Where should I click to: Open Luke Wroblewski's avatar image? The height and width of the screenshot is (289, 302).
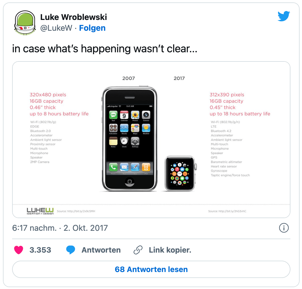[25, 23]
